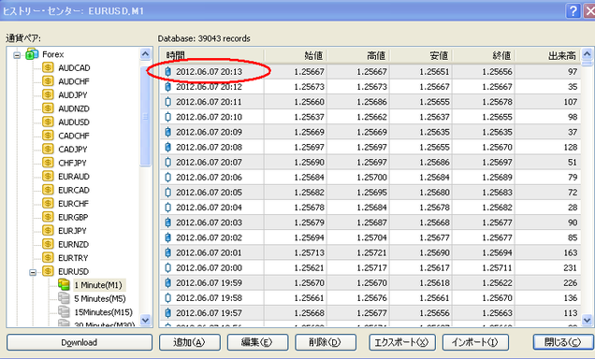
Task: Select the EURJPY symbol label
Action: click(72, 231)
